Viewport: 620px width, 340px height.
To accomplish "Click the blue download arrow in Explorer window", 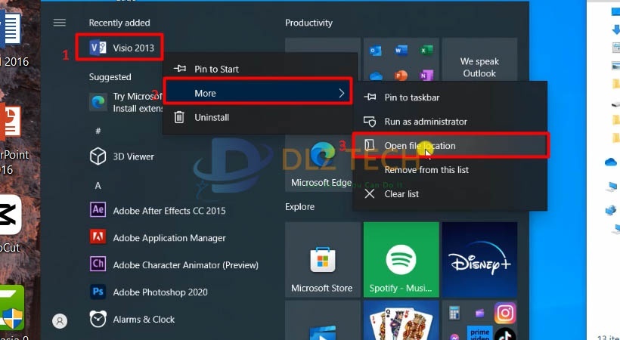I will 615,29.
